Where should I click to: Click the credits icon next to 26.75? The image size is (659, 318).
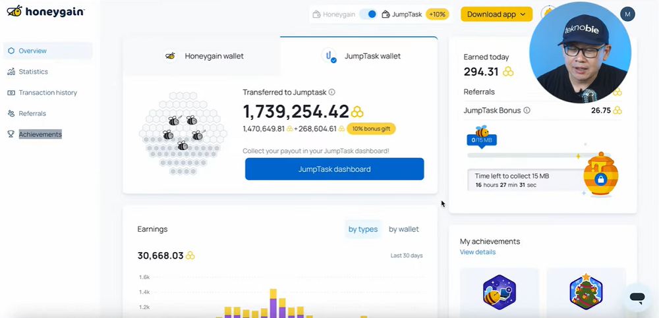coord(617,111)
